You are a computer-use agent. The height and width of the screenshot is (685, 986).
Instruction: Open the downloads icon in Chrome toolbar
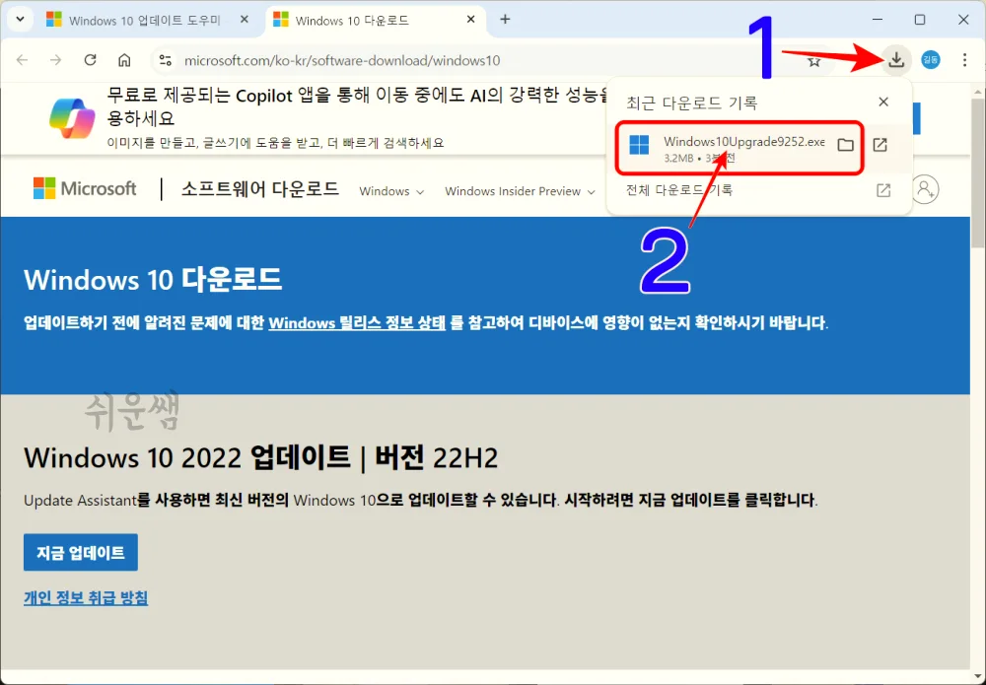pyautogui.click(x=895, y=60)
